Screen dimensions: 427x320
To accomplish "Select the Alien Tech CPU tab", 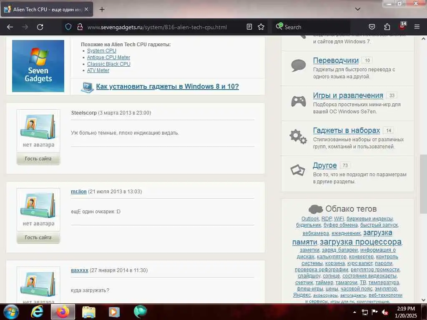I will click(47, 9).
